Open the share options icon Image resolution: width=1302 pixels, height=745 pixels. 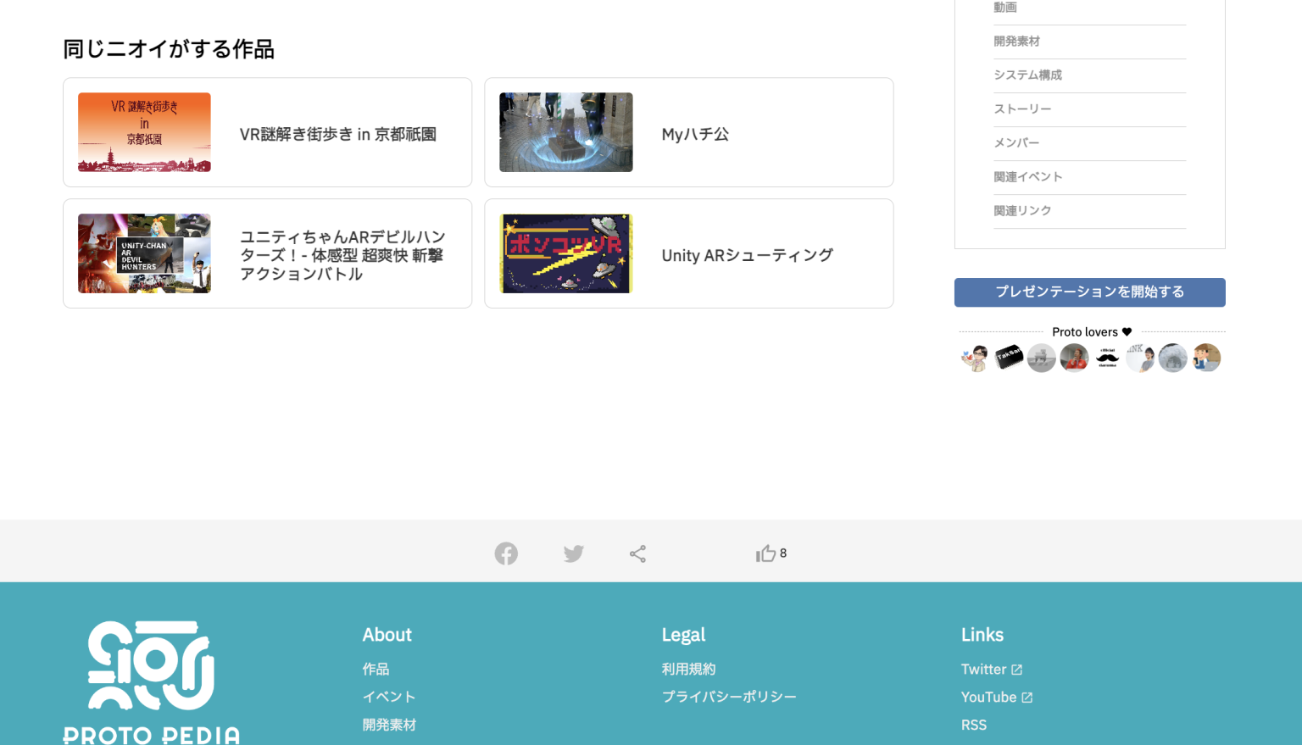(637, 553)
